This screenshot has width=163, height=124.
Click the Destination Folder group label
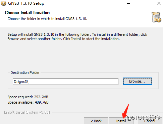click(x=25, y=73)
